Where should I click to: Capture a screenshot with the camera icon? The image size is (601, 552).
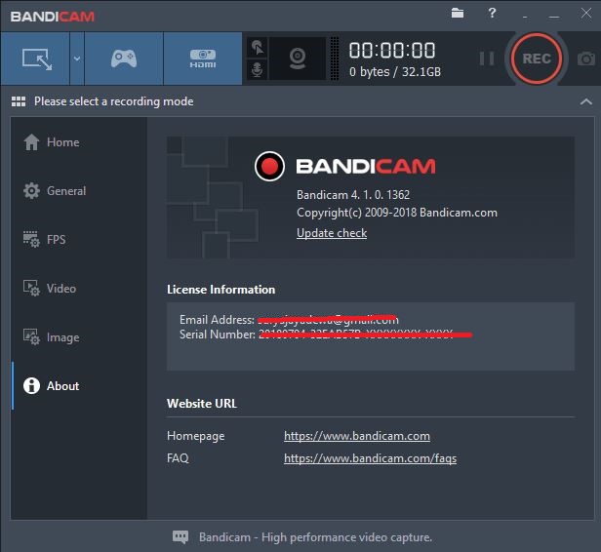coord(586,59)
